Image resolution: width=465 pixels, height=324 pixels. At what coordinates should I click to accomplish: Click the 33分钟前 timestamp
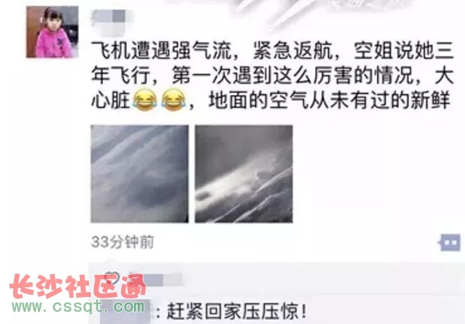click(122, 242)
